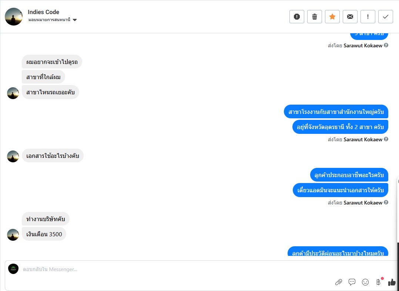
Task: Delete conversation with the trash icon
Action: (x=315, y=17)
